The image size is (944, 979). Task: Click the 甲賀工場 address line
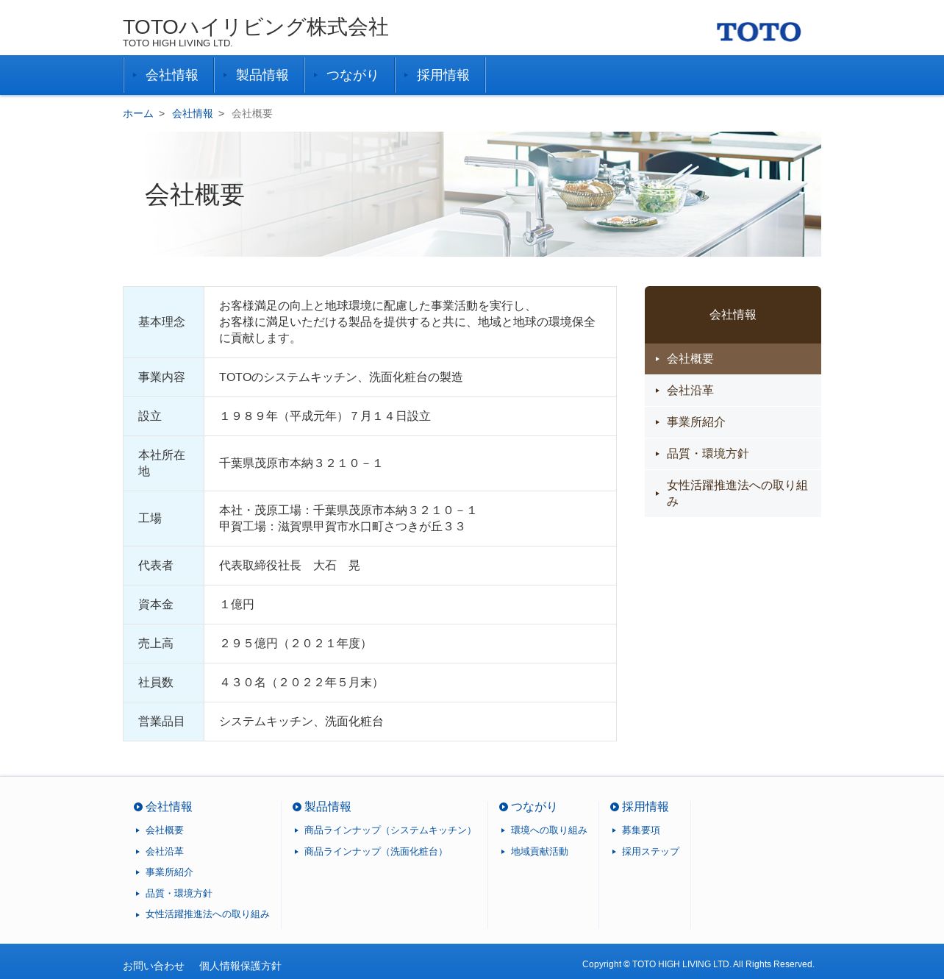click(343, 527)
